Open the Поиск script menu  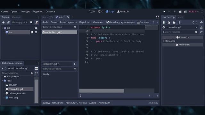coord(54,22)
